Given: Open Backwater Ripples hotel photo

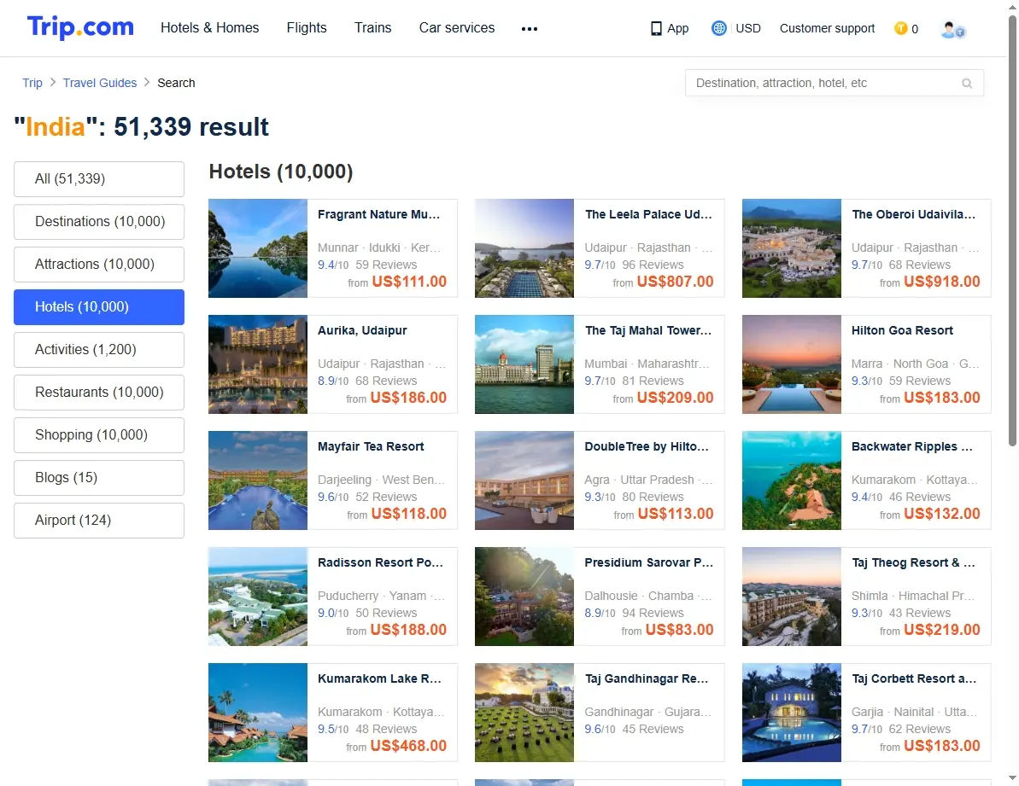Looking at the screenshot, I should point(792,480).
